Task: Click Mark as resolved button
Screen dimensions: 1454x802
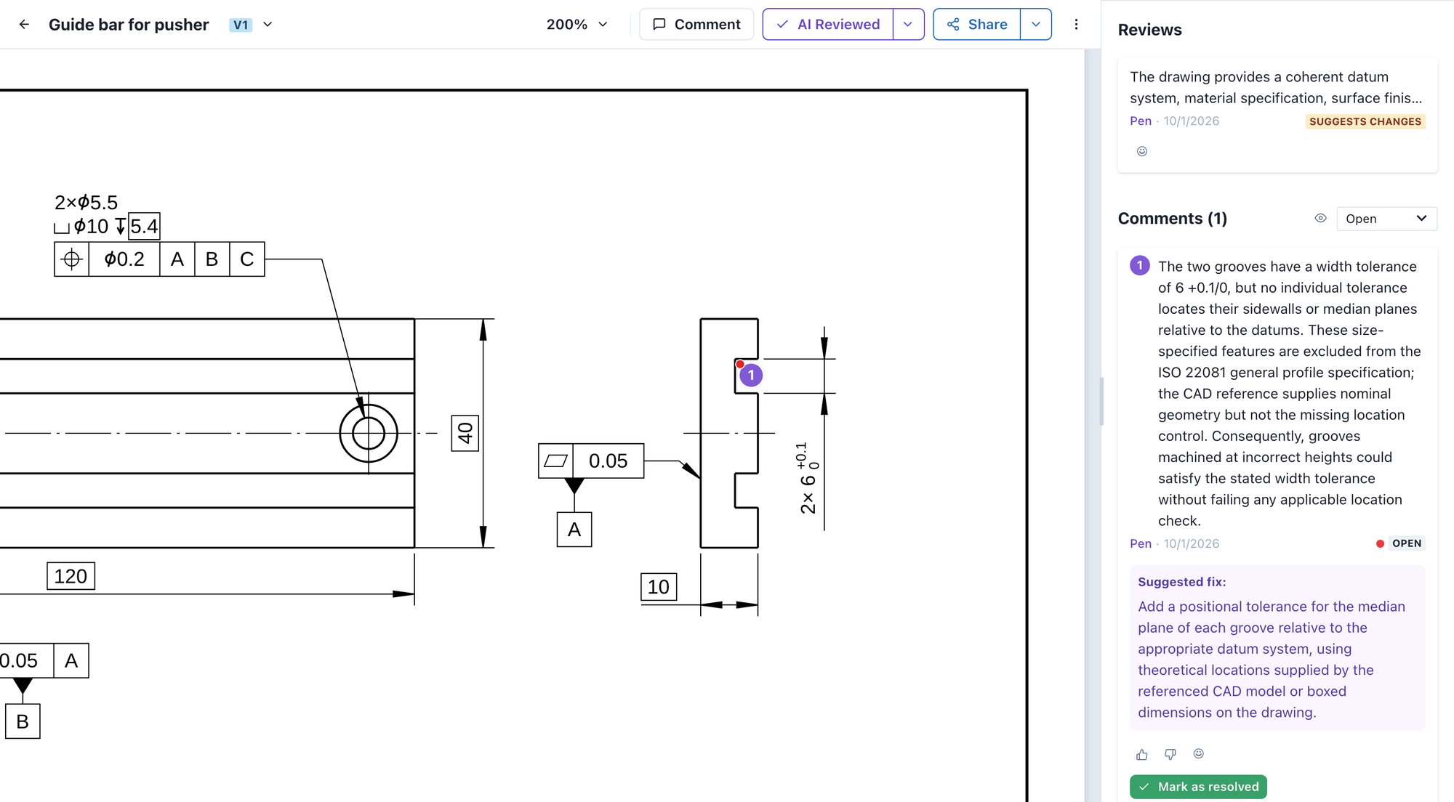Action: 1198,787
